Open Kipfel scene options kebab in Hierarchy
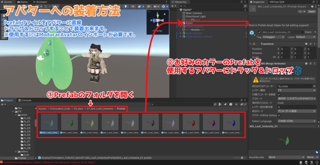 (245, 10)
